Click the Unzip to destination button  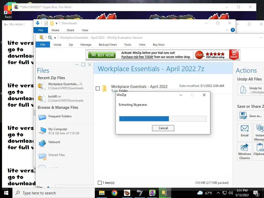[251, 90]
